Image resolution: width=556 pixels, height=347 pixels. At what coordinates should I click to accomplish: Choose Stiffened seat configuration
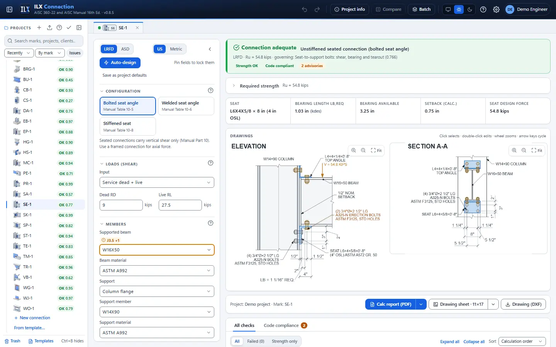tap(128, 126)
